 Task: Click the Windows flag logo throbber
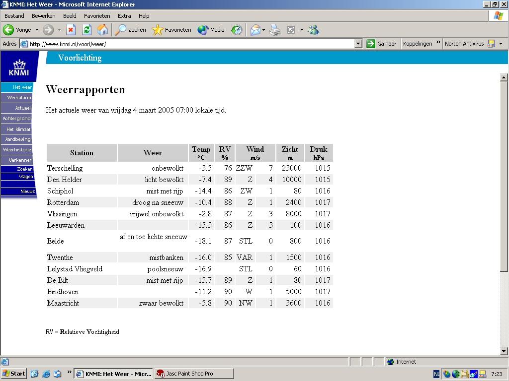click(x=498, y=16)
